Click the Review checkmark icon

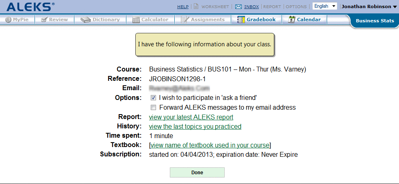44,19
